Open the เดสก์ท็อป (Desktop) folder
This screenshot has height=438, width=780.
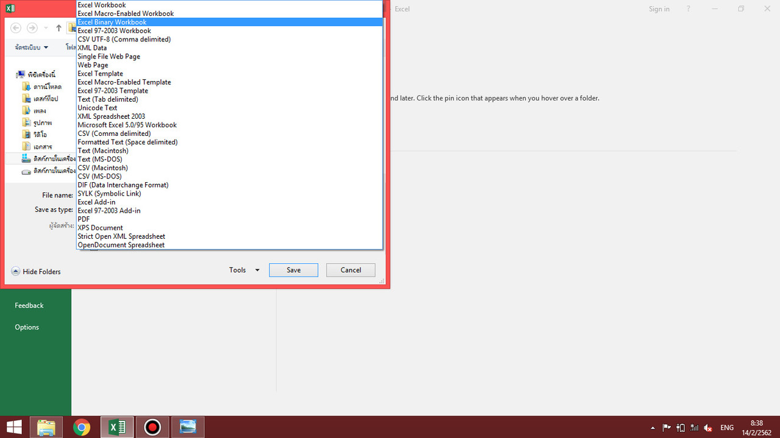point(41,99)
